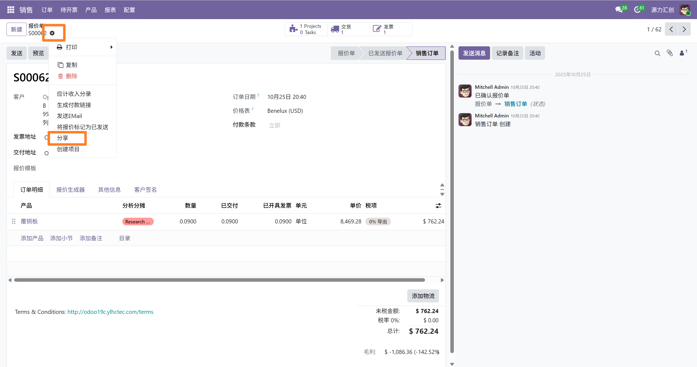
Task: Switch to the 其他信息 tab
Action: pos(109,189)
